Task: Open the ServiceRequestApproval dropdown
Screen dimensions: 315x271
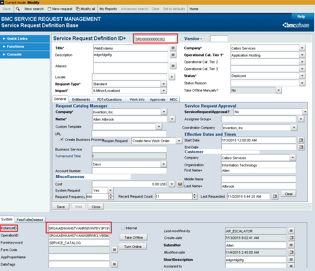Action: click(304, 111)
